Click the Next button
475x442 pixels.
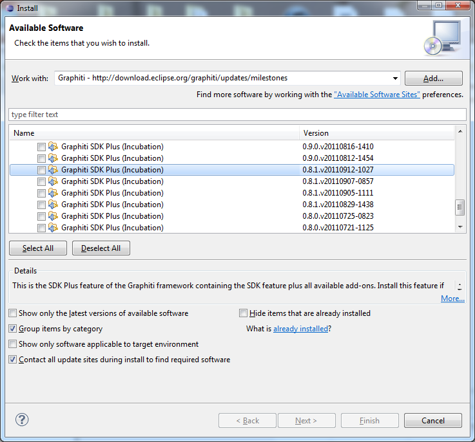coord(307,421)
